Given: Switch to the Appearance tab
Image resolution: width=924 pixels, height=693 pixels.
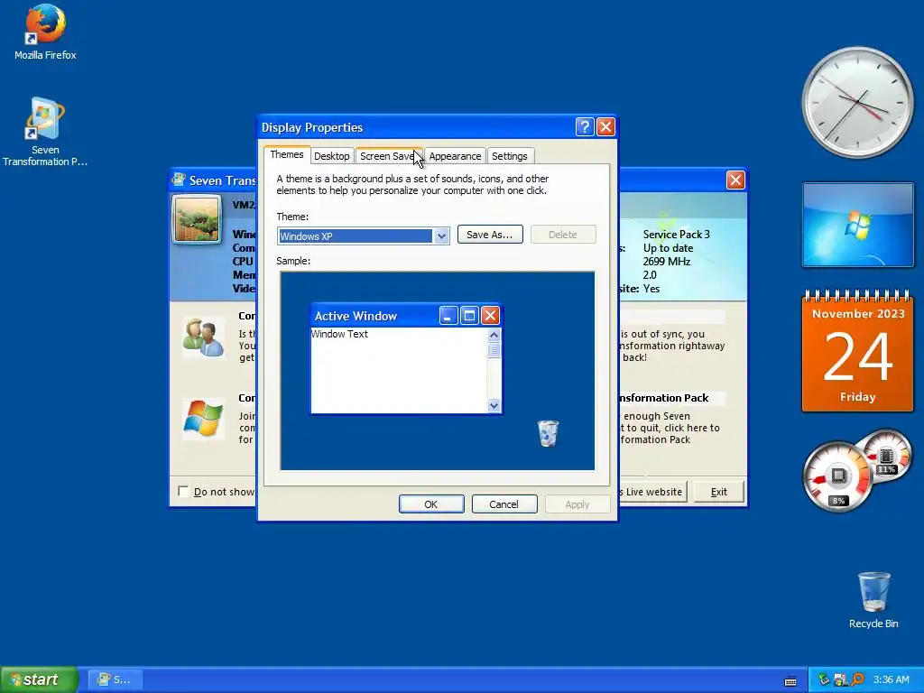Looking at the screenshot, I should (455, 156).
